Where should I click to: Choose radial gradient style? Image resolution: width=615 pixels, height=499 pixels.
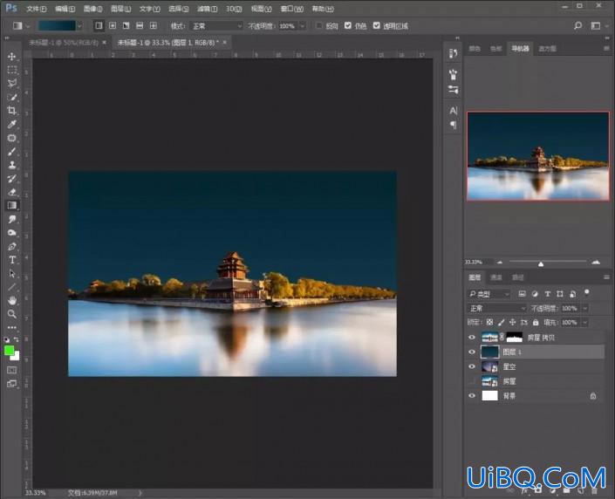(x=113, y=26)
